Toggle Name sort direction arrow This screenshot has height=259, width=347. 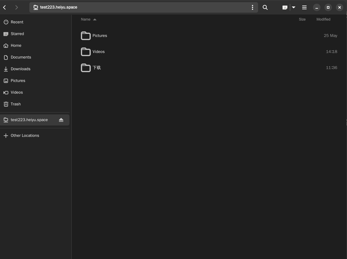tap(95, 19)
